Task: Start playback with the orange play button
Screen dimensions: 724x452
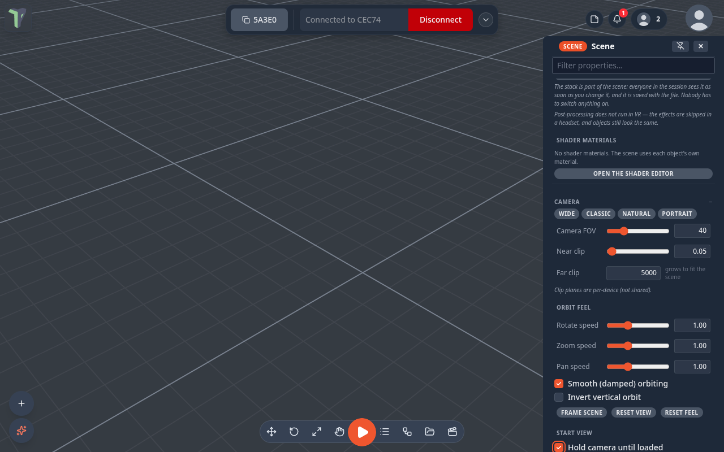Action: coord(362,432)
